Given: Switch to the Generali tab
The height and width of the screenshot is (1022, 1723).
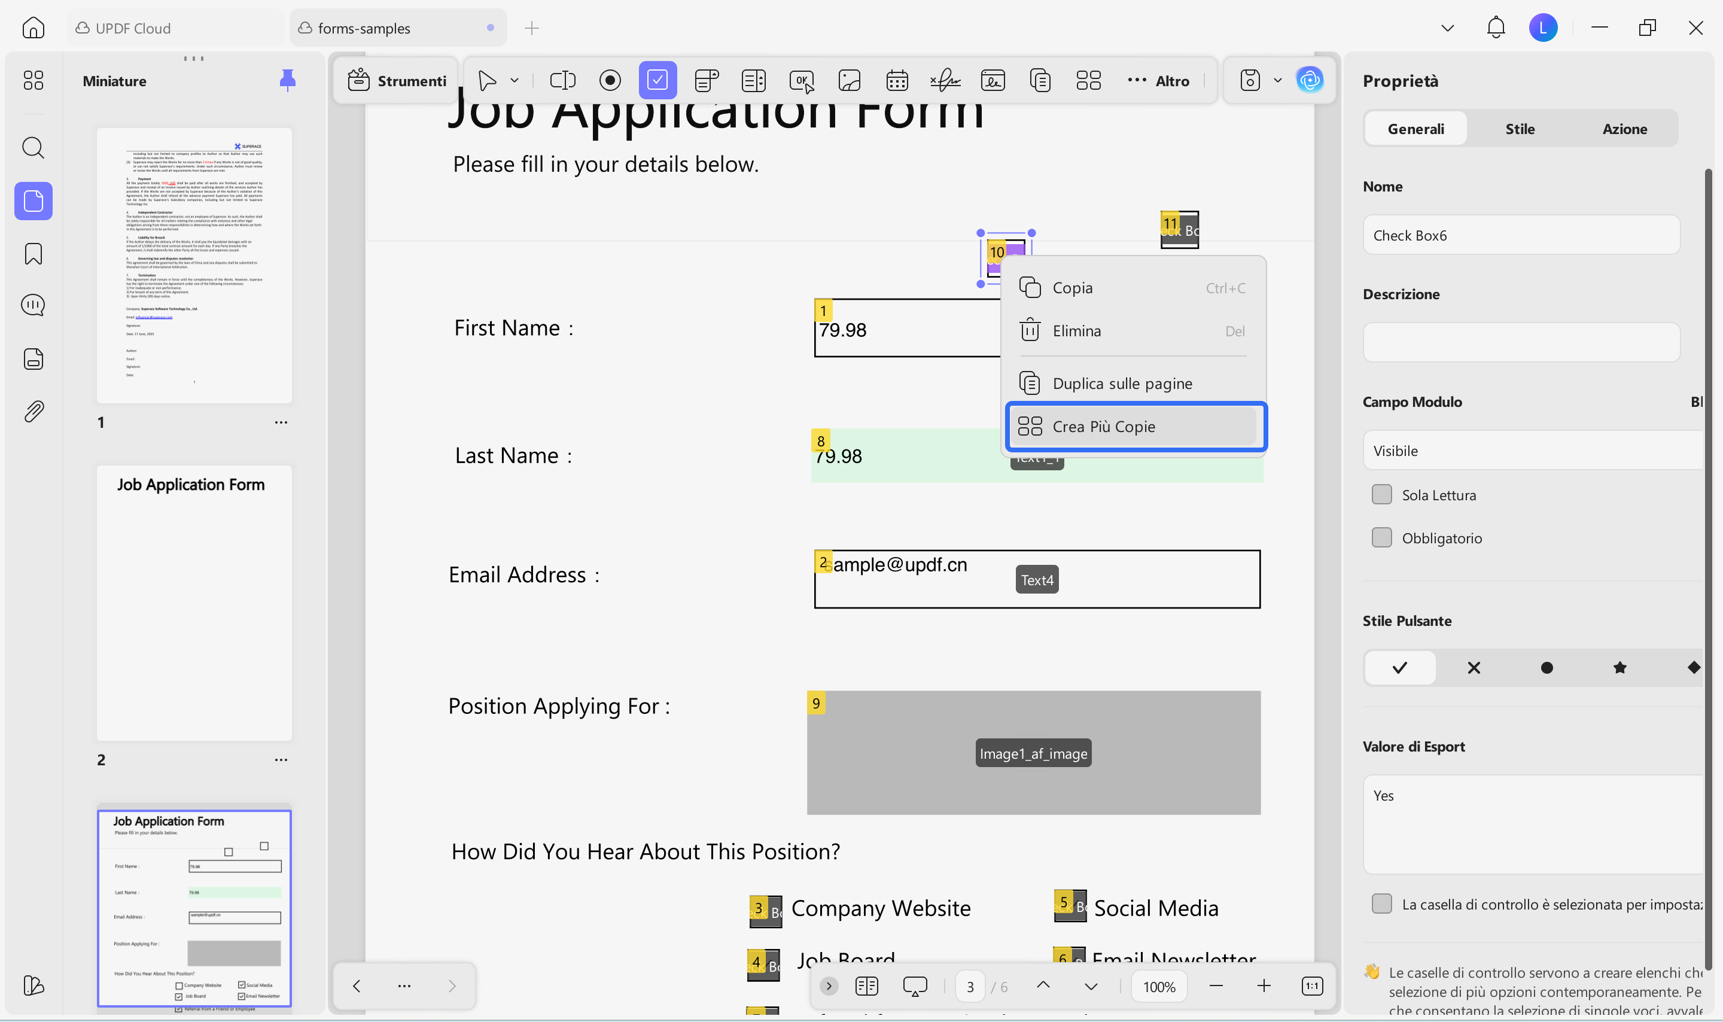Looking at the screenshot, I should (x=1415, y=129).
